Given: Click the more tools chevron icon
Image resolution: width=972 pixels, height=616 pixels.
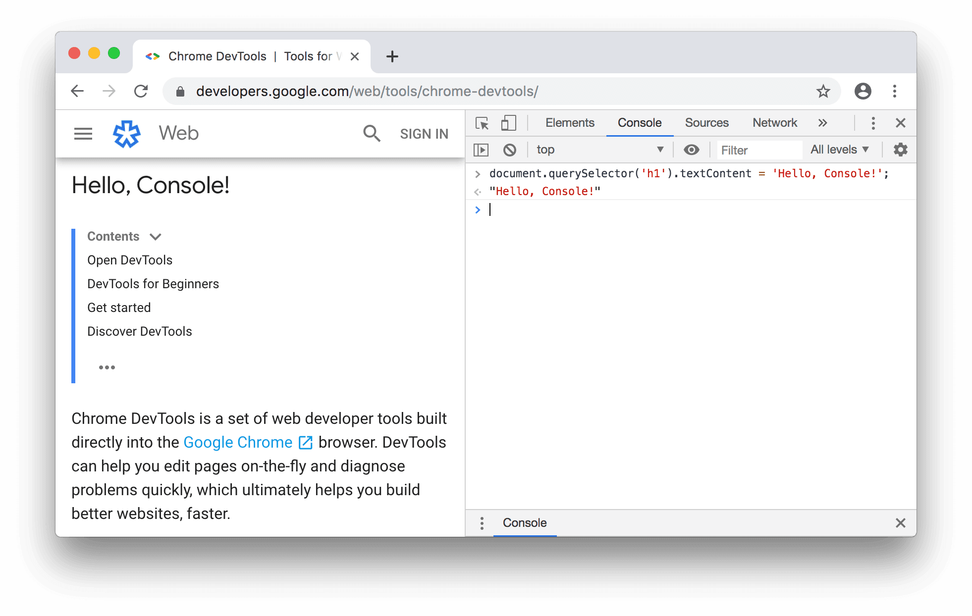Looking at the screenshot, I should point(822,122).
